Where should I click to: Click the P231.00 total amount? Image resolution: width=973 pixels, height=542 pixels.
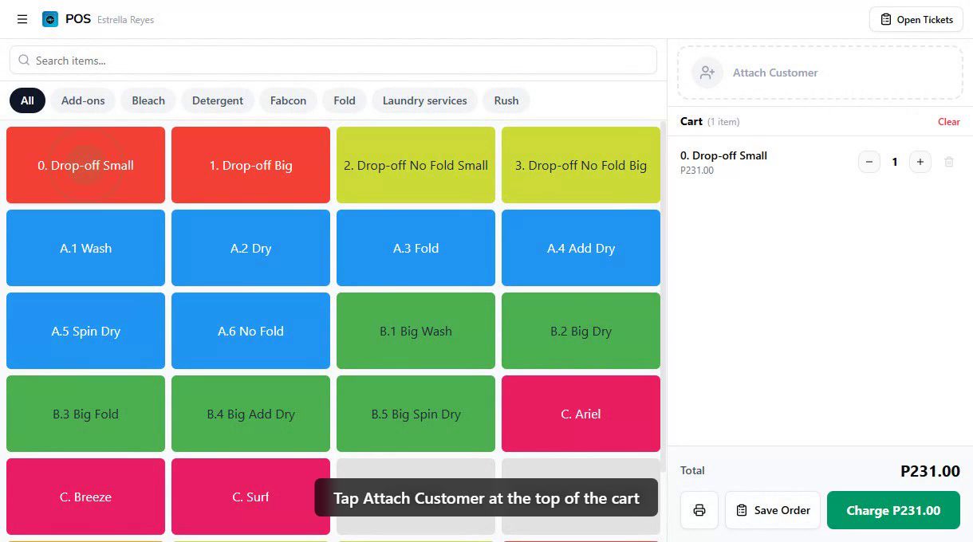[930, 471]
